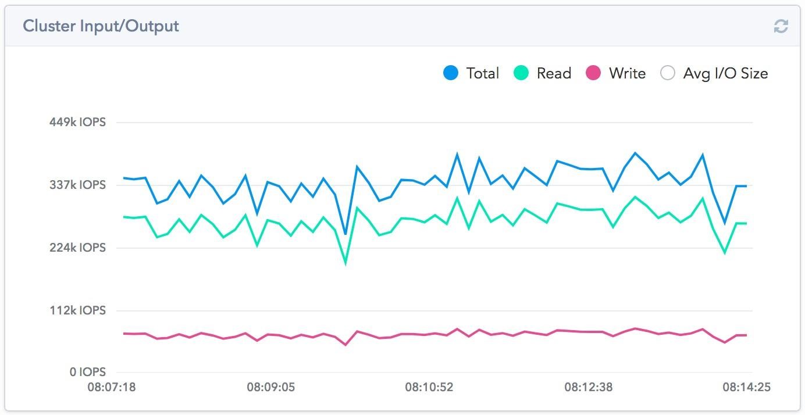Click the 449k IOPS axis label

click(x=79, y=122)
